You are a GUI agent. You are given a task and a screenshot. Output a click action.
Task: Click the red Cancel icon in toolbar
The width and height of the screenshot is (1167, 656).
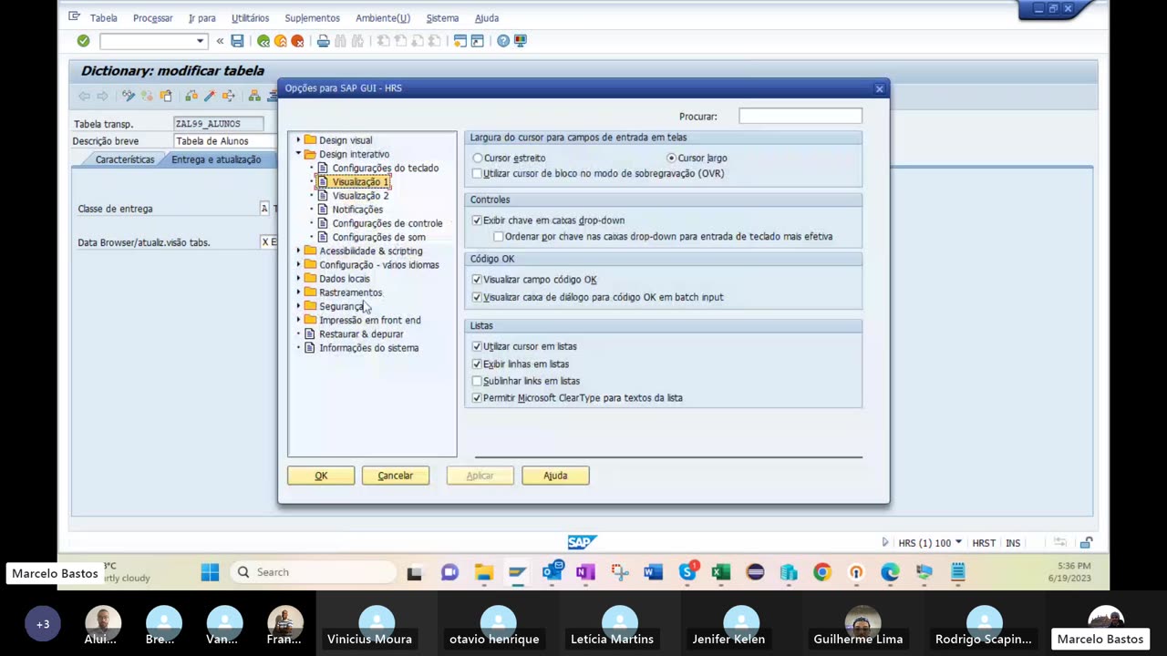(x=297, y=41)
